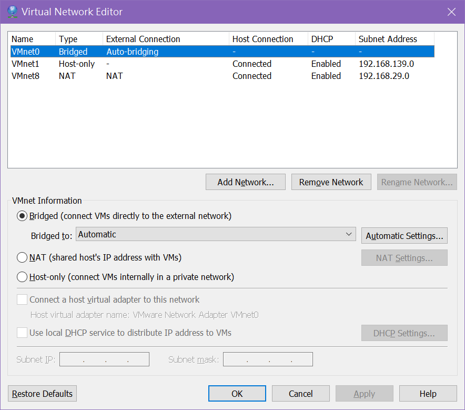Choose the Host-only radio option
The image size is (465, 410).
pos(22,277)
